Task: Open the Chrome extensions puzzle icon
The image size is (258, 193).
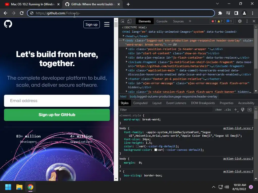Action: coord(220,13)
